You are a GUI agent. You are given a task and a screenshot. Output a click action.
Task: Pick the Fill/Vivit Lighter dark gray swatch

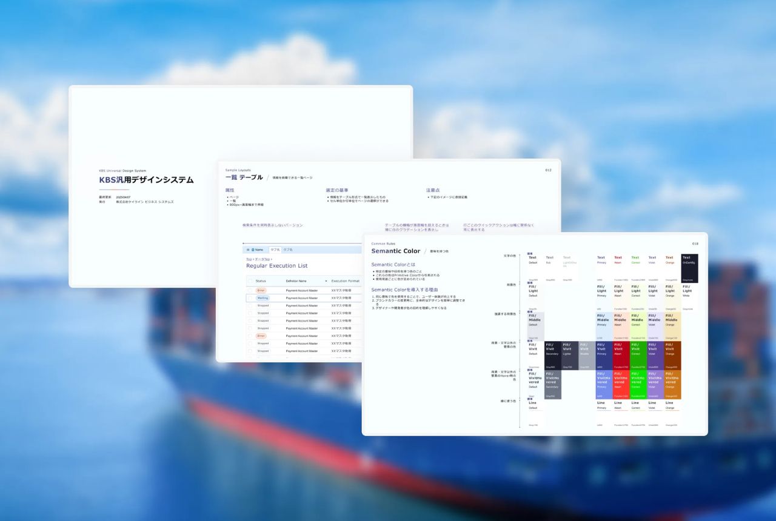tap(570, 356)
